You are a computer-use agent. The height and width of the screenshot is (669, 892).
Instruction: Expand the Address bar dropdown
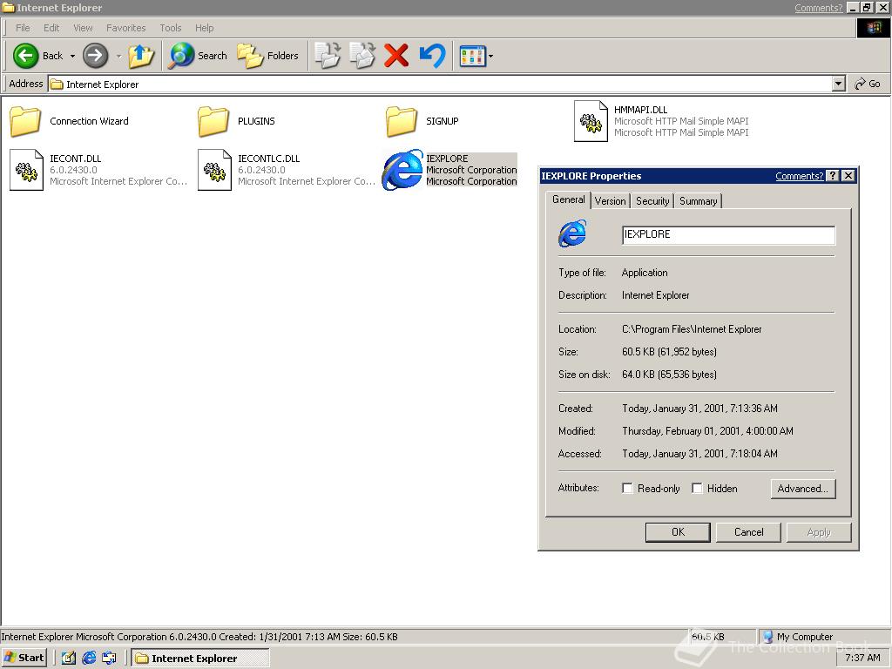[x=838, y=84]
